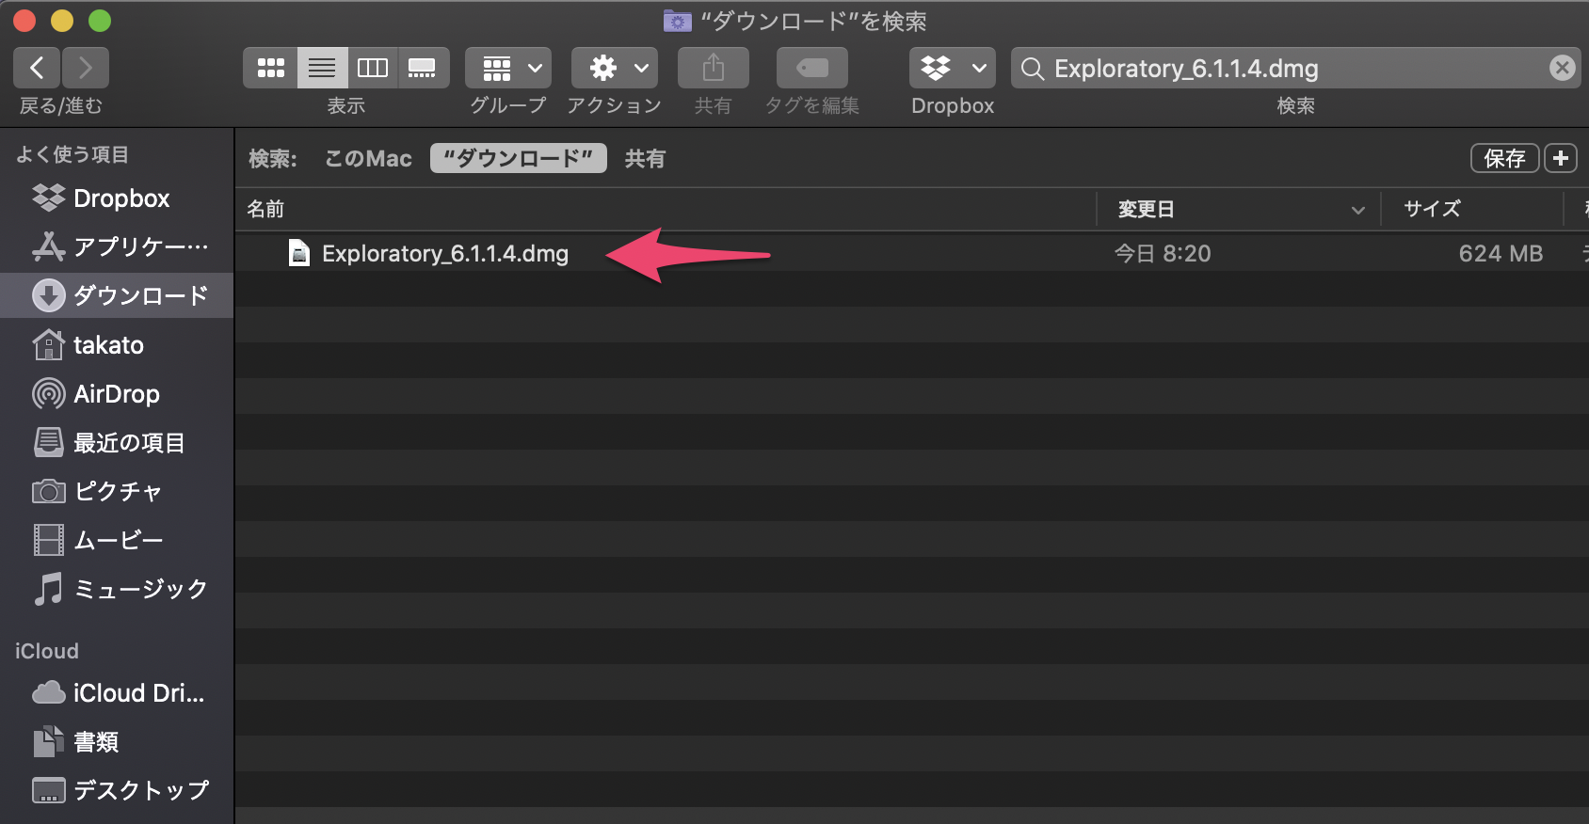Click the 今日 8:20 date cell
The image size is (1589, 824).
[x=1163, y=254]
